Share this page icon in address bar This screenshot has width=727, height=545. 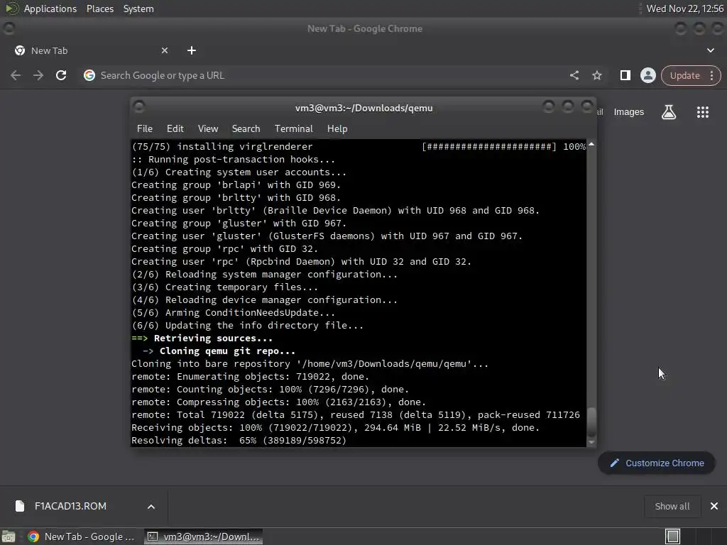(574, 75)
